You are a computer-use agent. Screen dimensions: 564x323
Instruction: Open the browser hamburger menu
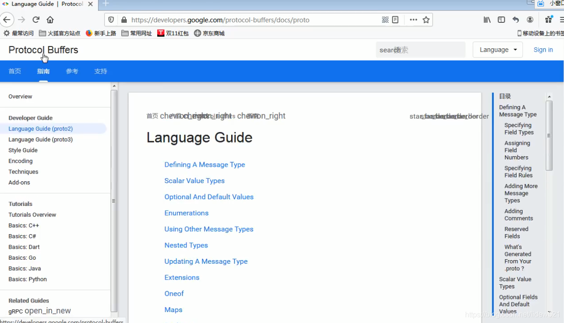pyautogui.click(x=561, y=20)
